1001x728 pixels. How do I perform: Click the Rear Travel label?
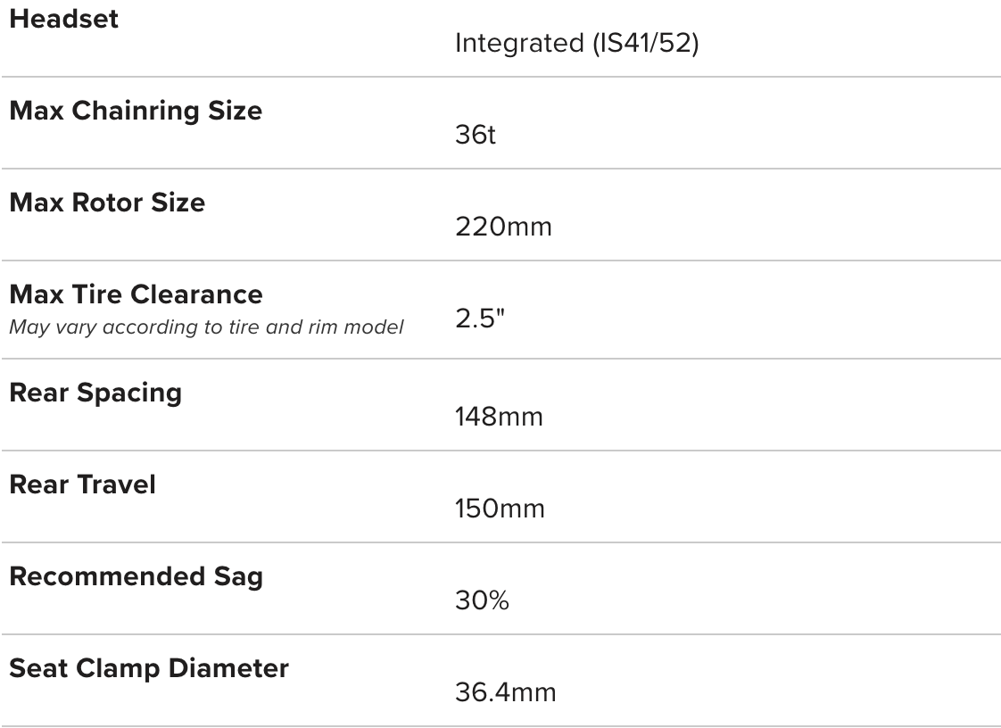click(x=82, y=484)
